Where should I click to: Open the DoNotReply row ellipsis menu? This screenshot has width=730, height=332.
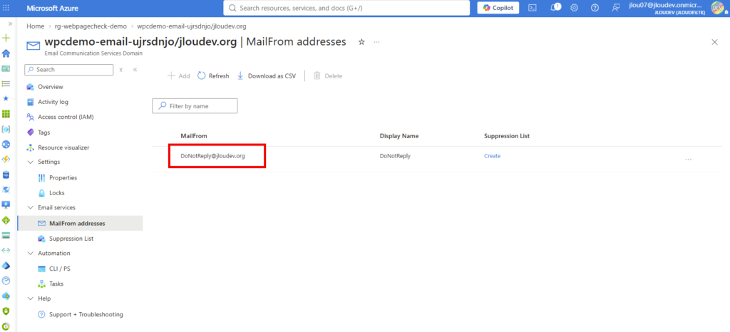pos(688,160)
